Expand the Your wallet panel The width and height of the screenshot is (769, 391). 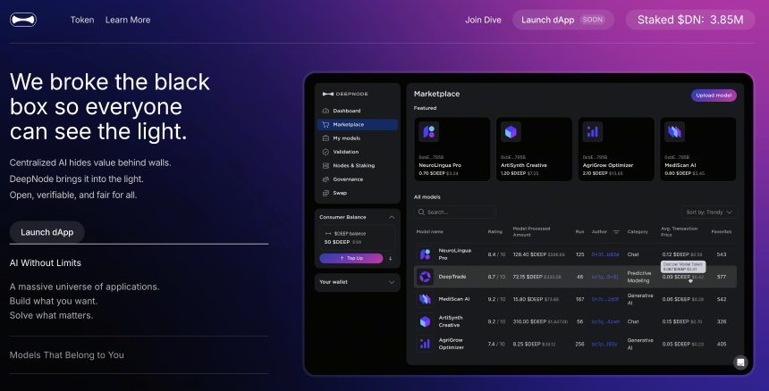click(358, 282)
